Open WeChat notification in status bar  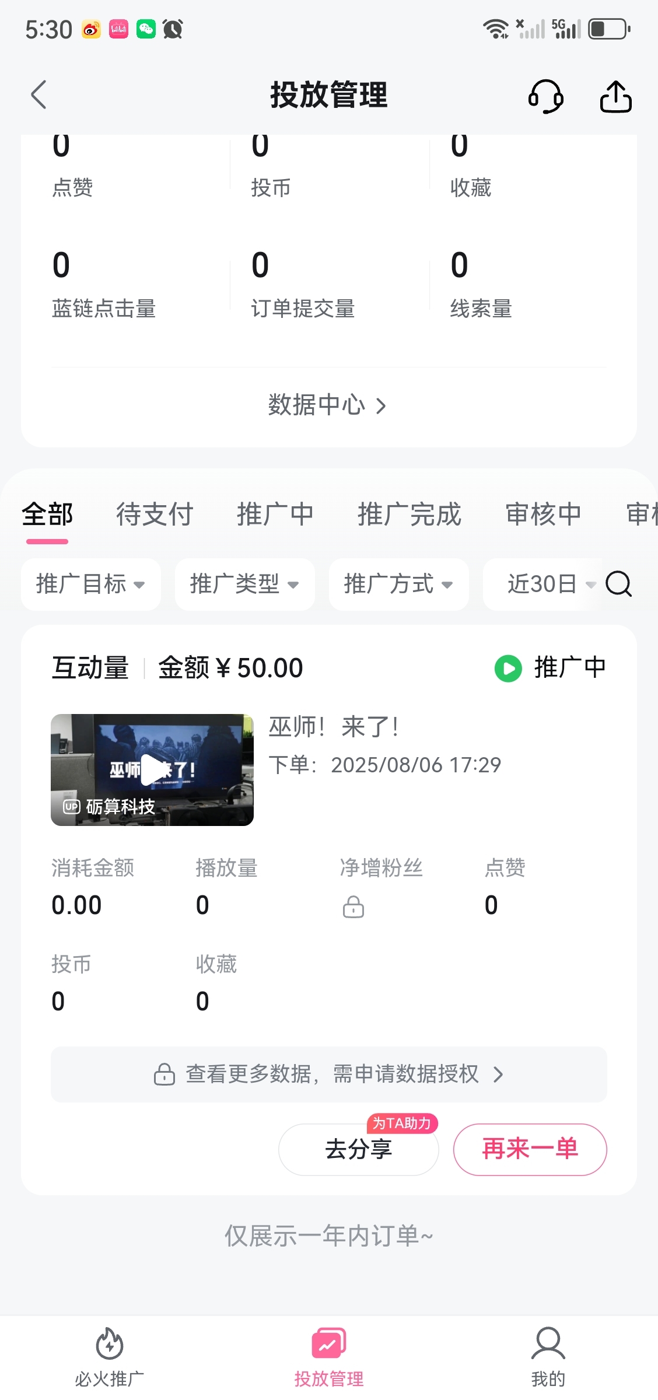pos(146,29)
